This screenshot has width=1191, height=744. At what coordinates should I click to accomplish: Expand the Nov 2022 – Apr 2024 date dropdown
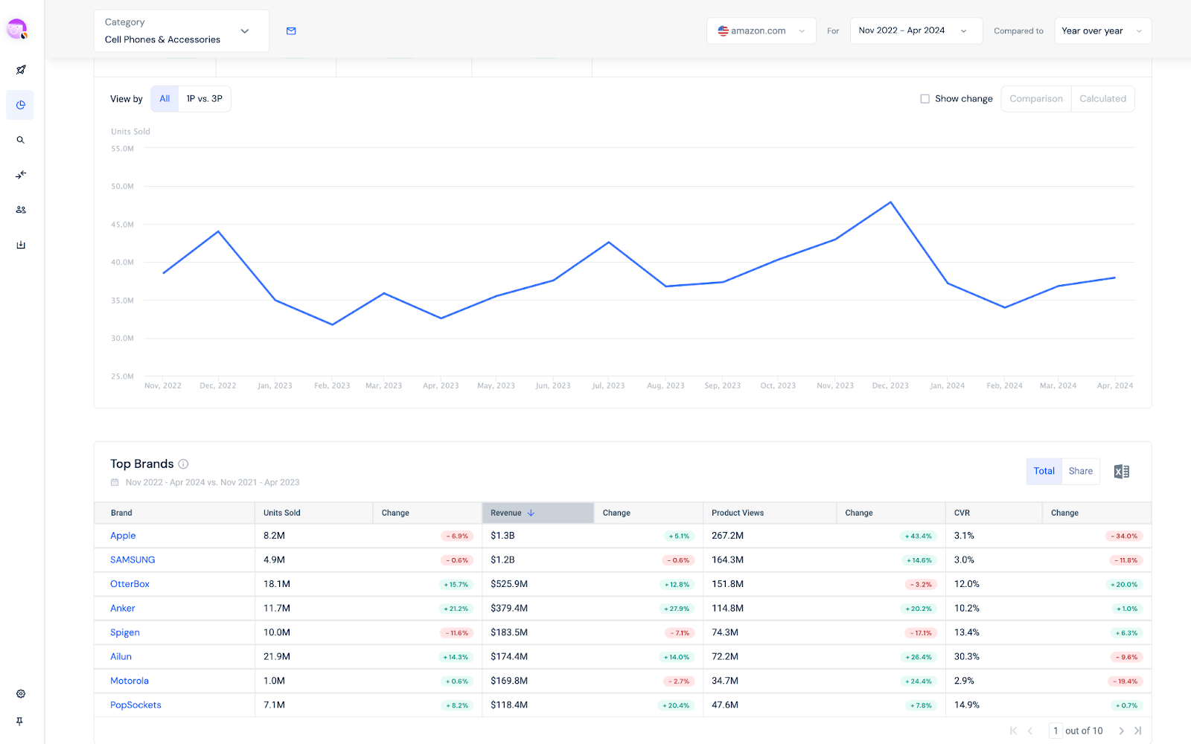pyautogui.click(x=963, y=31)
